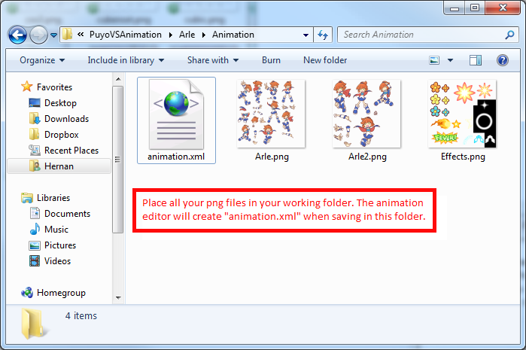Viewport: 526px width, 350px height.
Task: Open address bar history dropdown
Action: coord(306,35)
